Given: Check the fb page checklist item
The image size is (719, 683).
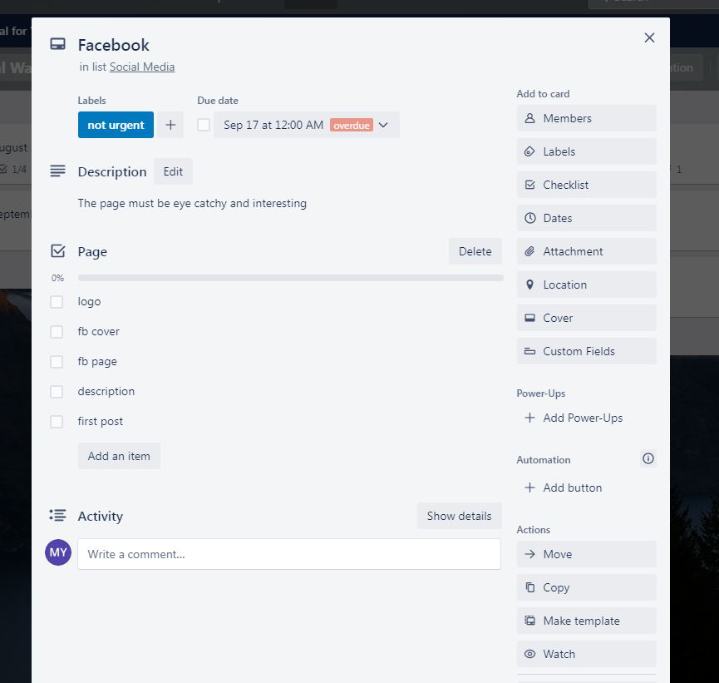Looking at the screenshot, I should coord(57,362).
